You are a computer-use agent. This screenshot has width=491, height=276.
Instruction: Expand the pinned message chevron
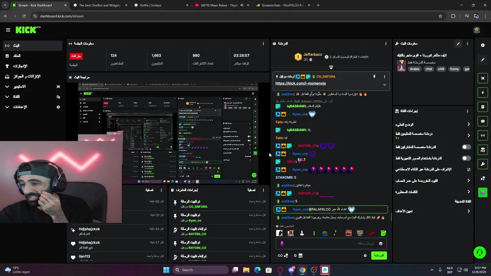coord(384,85)
